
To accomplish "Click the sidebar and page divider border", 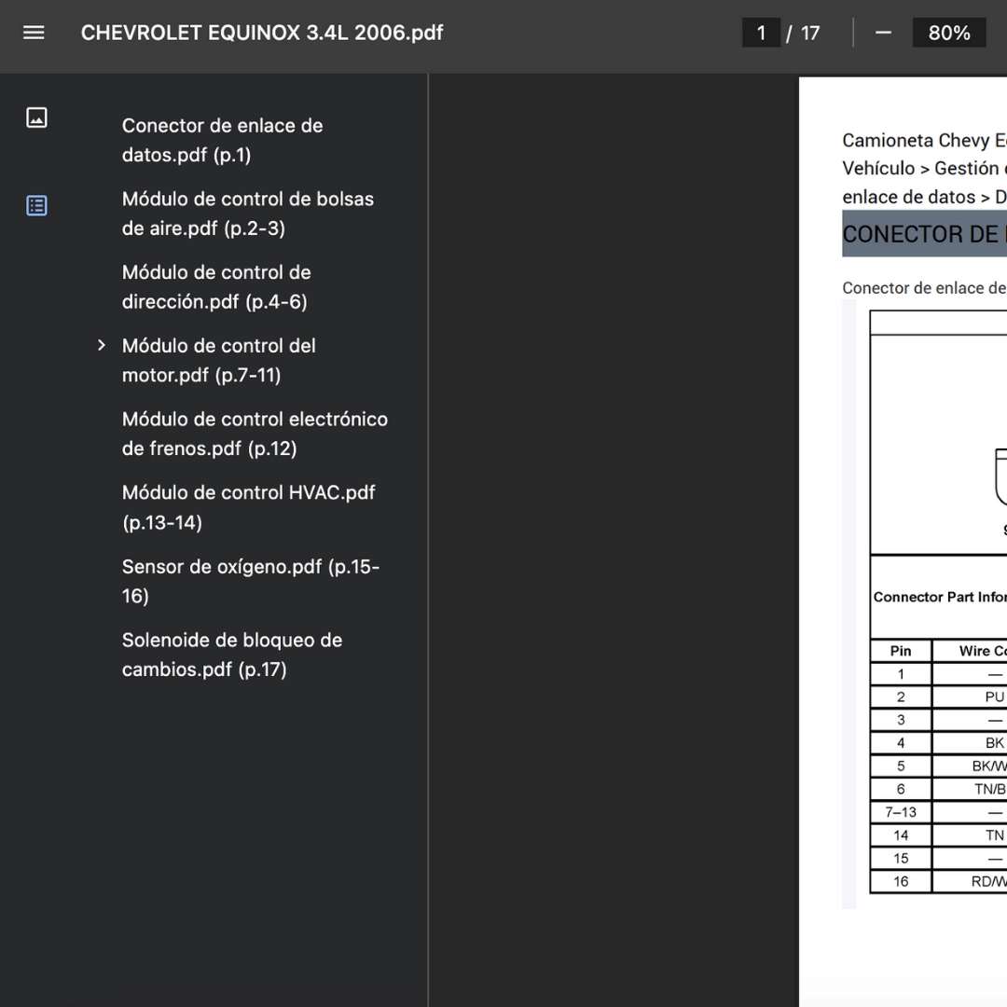I will coord(428,541).
